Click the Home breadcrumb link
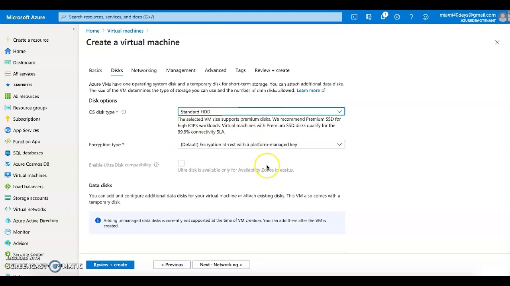510x286 pixels. [93, 31]
